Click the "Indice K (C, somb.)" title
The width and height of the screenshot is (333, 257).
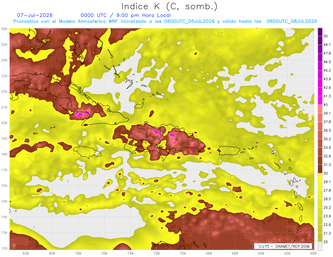click(170, 7)
